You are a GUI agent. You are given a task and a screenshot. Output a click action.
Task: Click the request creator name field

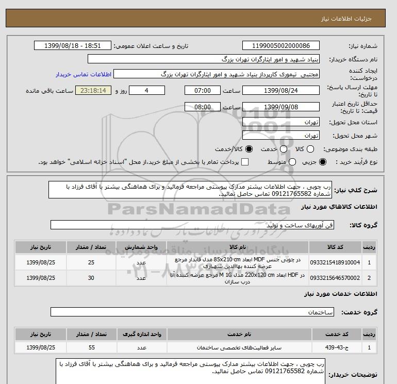tap(217, 74)
